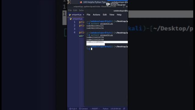Close the uniqueId.py editor tab
The image size is (195, 110).
tap(83, 15)
